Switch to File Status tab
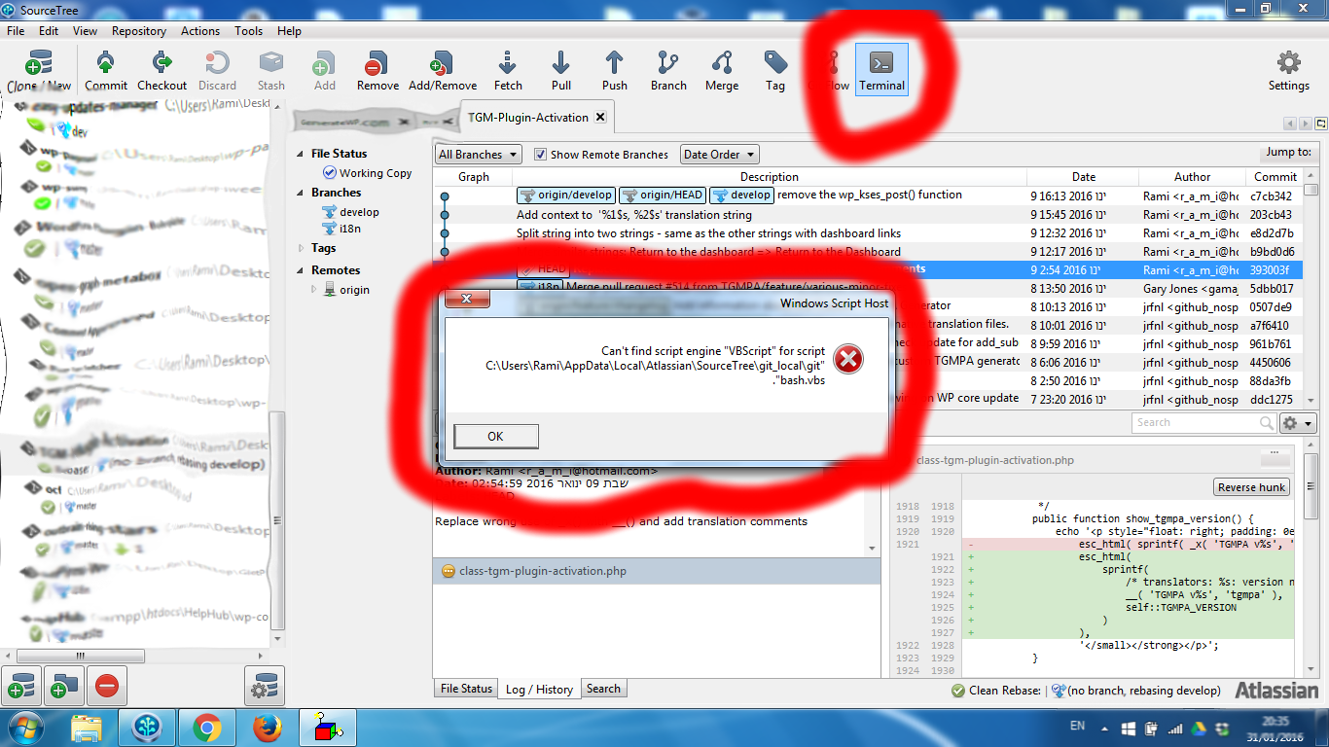Viewport: 1329px width, 747px height. [466, 689]
